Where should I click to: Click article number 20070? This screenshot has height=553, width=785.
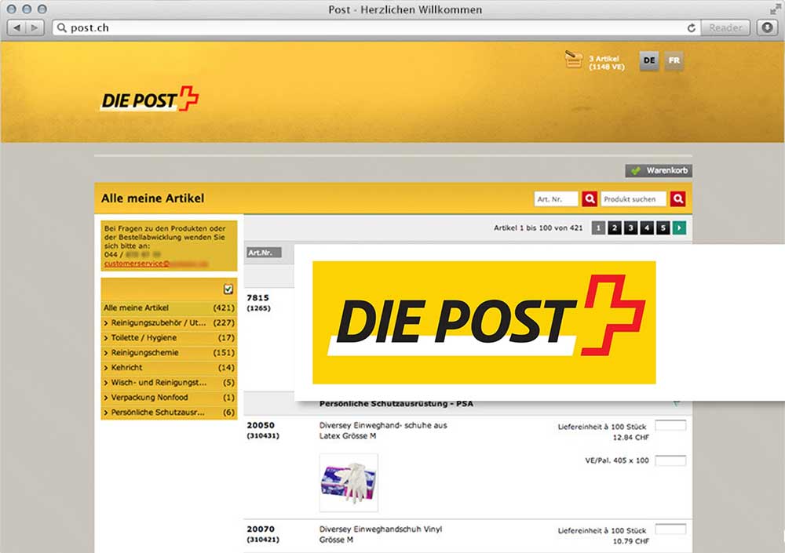[x=261, y=529]
